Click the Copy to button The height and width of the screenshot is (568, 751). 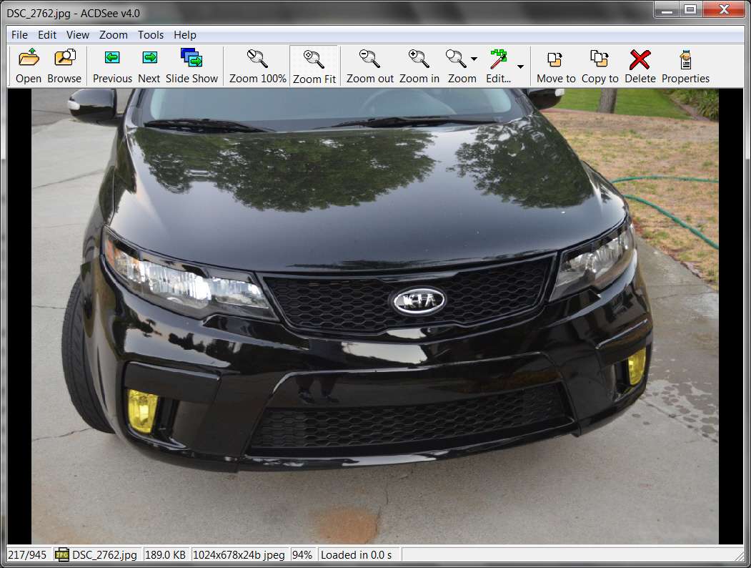coord(600,66)
